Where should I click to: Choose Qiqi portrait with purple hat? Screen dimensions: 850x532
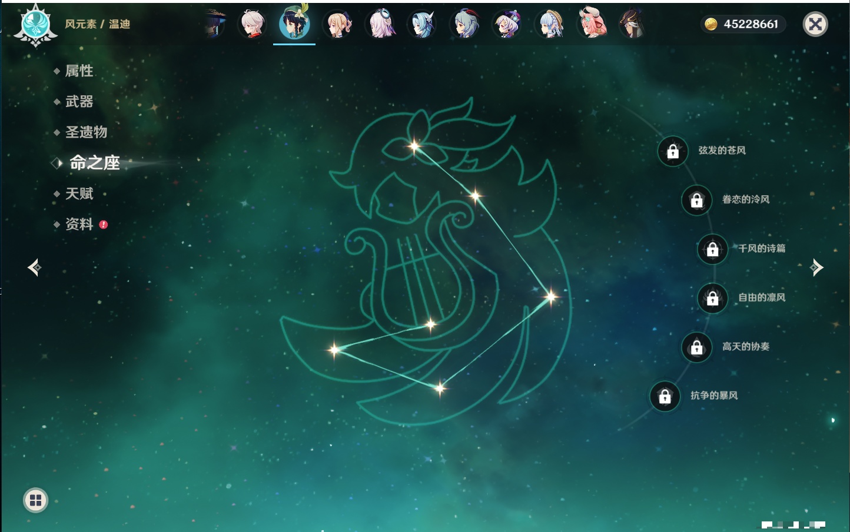[x=507, y=24]
